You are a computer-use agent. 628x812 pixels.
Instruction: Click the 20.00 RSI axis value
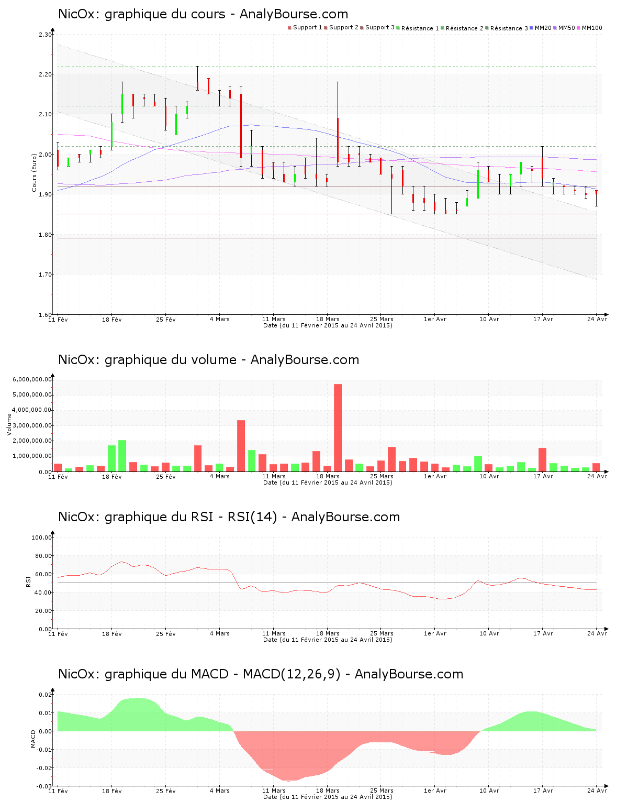tap(43, 611)
